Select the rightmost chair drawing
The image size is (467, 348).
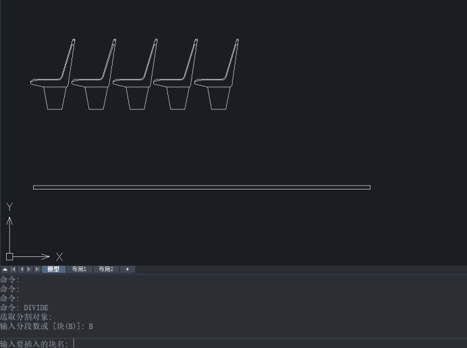pyautogui.click(x=218, y=83)
